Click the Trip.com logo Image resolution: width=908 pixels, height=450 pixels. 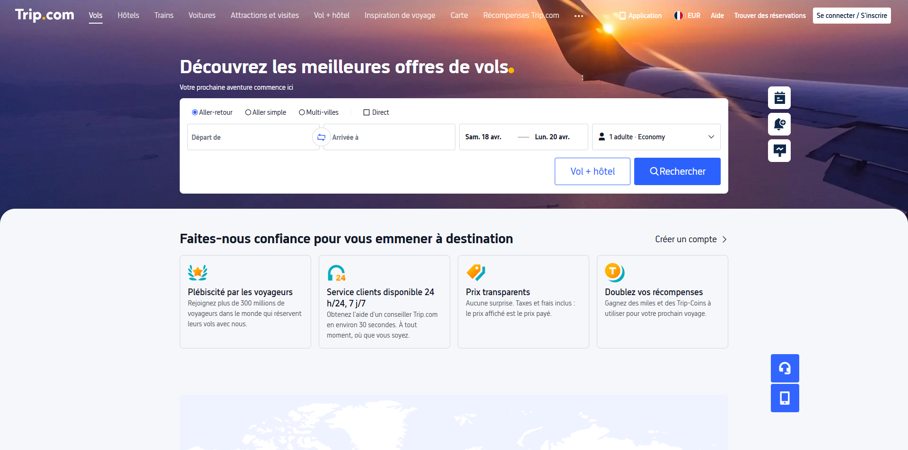[44, 15]
